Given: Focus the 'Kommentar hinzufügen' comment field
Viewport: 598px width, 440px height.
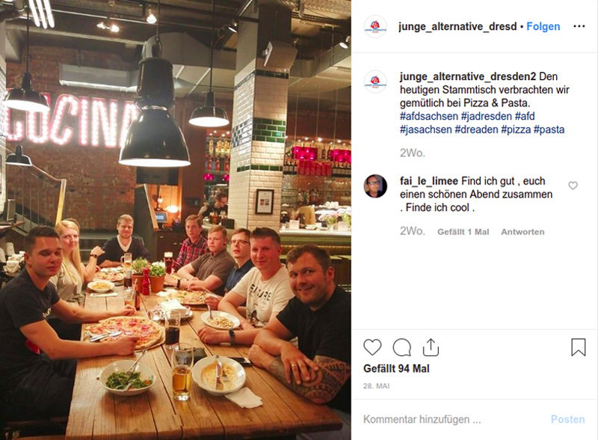Looking at the screenshot, I should pyautogui.click(x=450, y=419).
